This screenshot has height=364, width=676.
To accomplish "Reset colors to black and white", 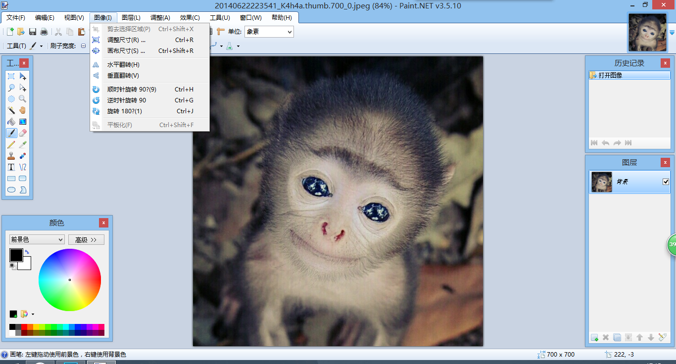I will [x=12, y=266].
